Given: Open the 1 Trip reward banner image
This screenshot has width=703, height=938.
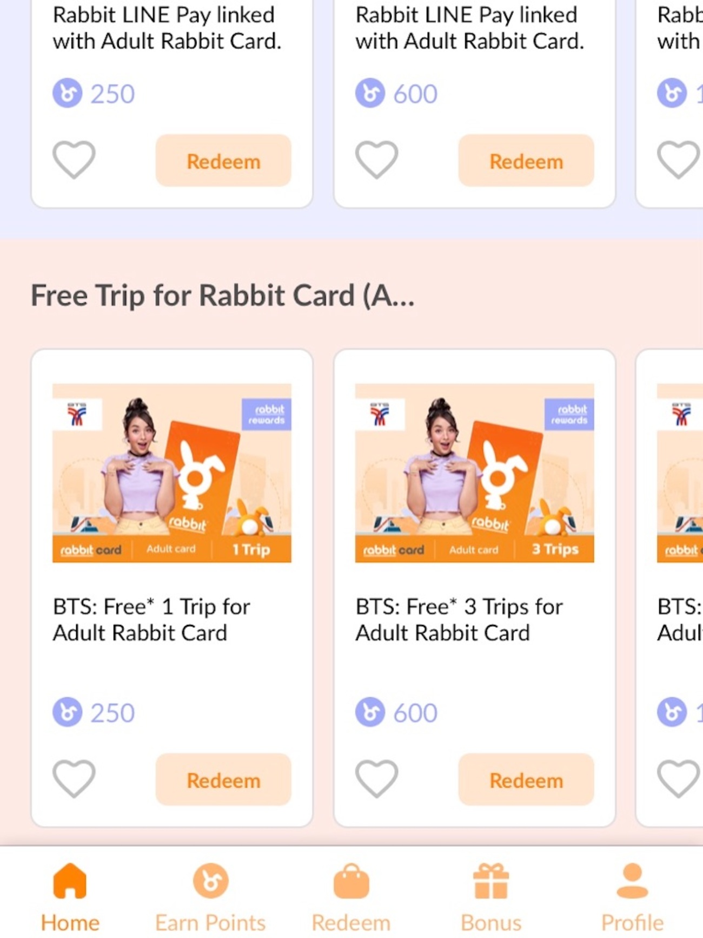Looking at the screenshot, I should pyautogui.click(x=172, y=473).
